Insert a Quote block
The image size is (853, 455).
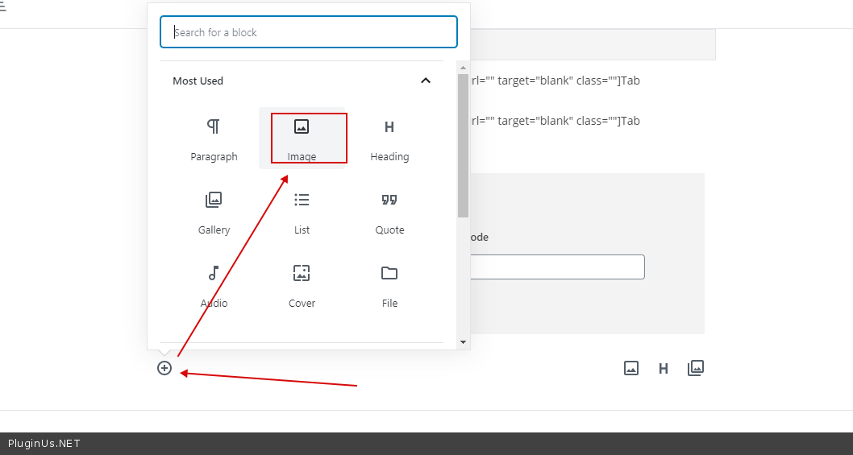(389, 211)
